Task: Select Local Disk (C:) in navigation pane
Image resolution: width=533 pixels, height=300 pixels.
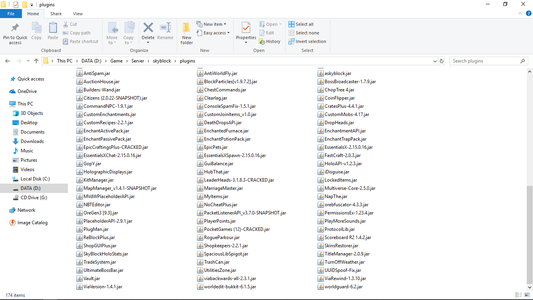Action: point(31,179)
